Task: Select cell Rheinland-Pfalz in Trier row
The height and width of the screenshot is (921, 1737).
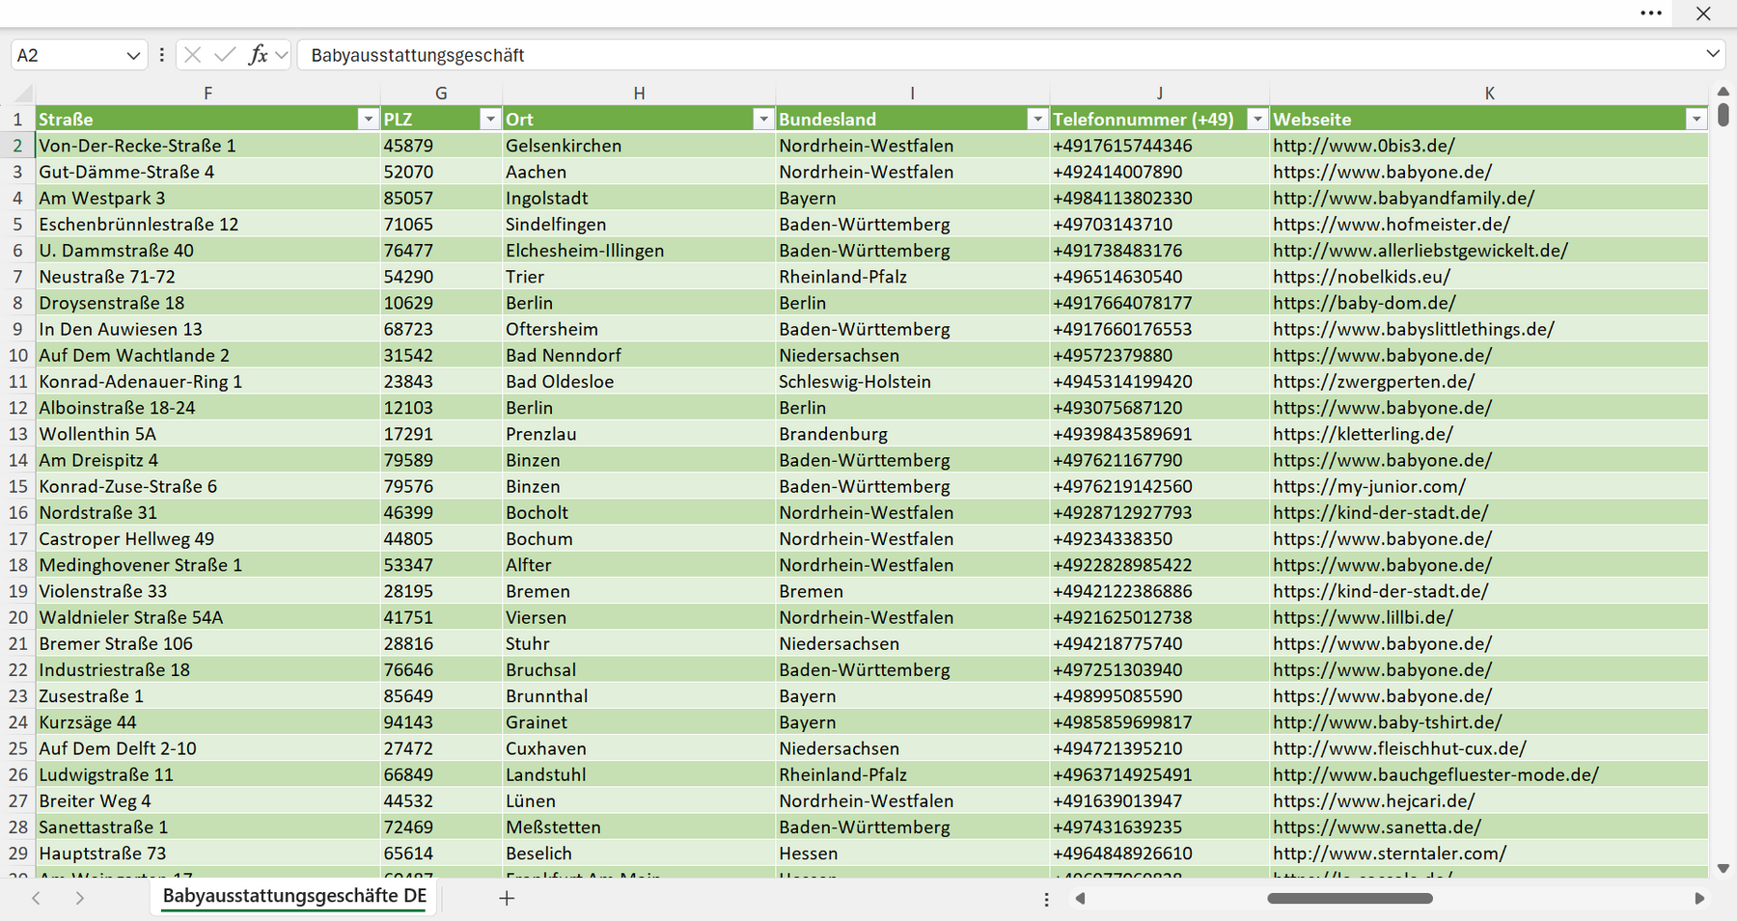Action: (x=913, y=277)
